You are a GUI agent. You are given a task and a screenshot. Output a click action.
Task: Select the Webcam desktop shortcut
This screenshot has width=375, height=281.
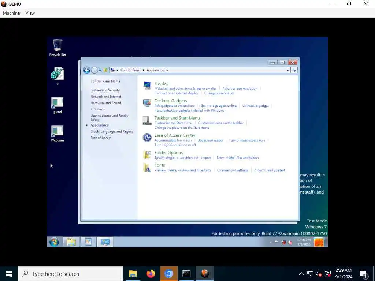tap(57, 134)
